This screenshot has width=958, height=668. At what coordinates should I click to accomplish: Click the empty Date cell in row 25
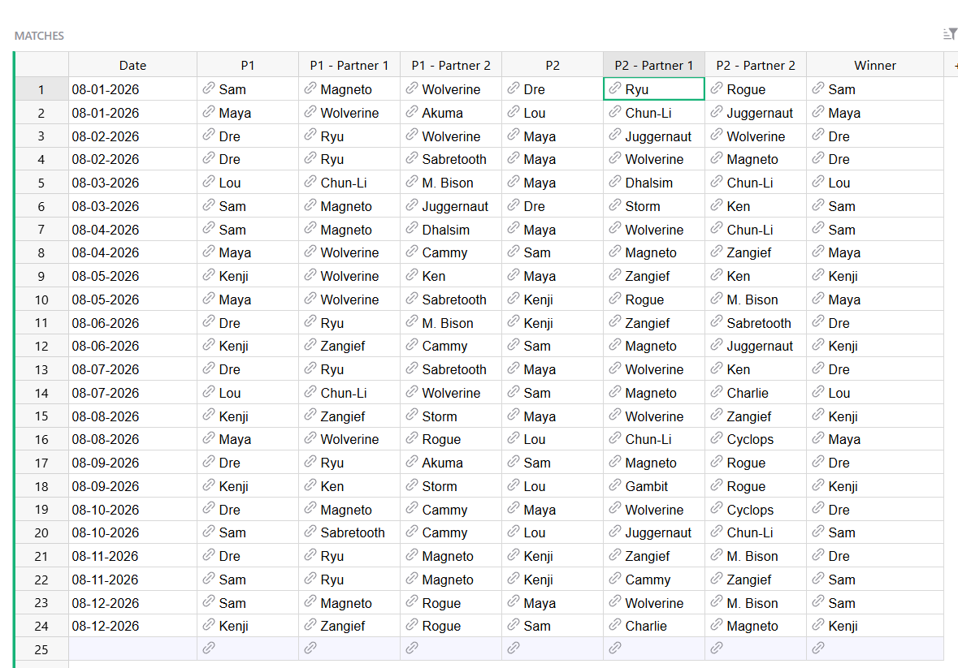(132, 649)
